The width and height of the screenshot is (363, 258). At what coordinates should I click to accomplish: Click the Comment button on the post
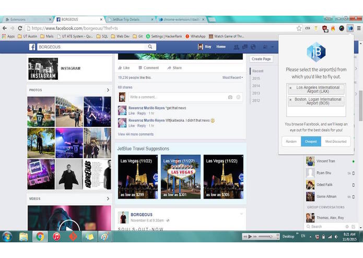[148, 68]
